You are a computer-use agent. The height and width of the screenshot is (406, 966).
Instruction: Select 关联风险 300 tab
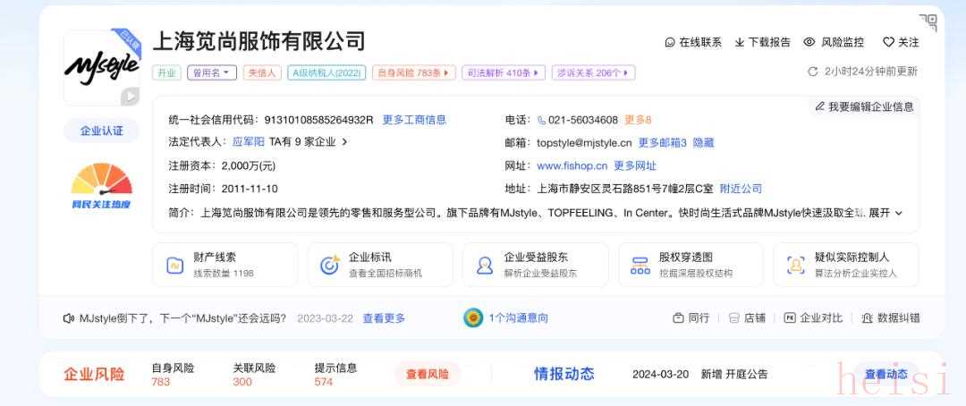254,375
